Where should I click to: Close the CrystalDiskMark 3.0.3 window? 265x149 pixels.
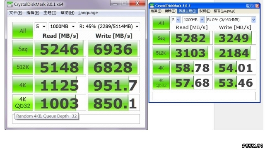257,6
